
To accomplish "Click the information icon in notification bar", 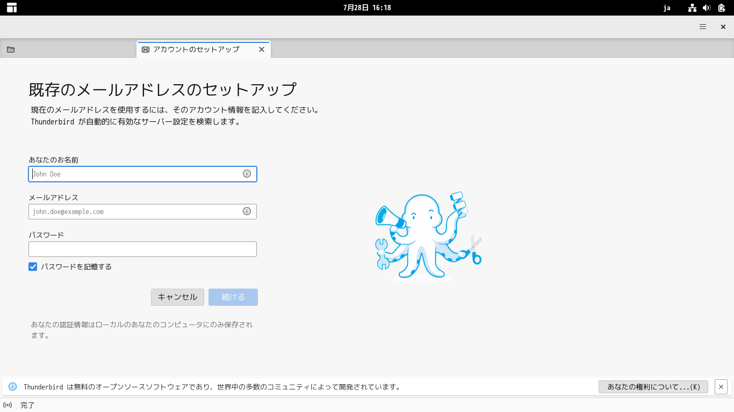I will coord(12,387).
